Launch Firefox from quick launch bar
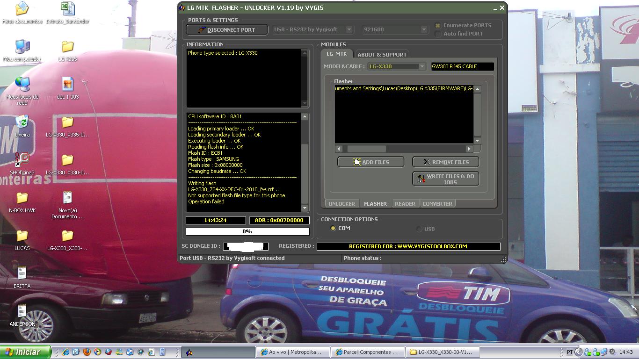 pos(87,352)
